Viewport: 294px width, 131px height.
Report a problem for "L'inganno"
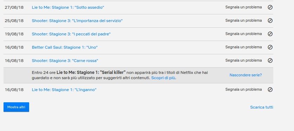pos(243,90)
